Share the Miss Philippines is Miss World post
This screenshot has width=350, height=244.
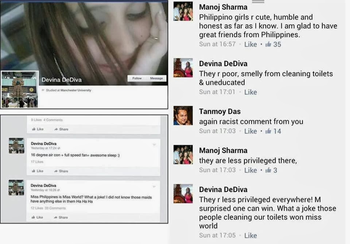point(61,217)
